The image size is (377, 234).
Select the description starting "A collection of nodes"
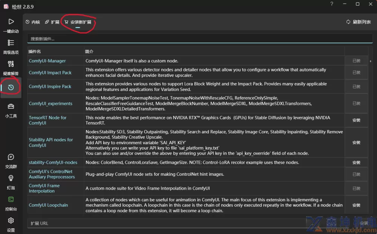(214, 205)
